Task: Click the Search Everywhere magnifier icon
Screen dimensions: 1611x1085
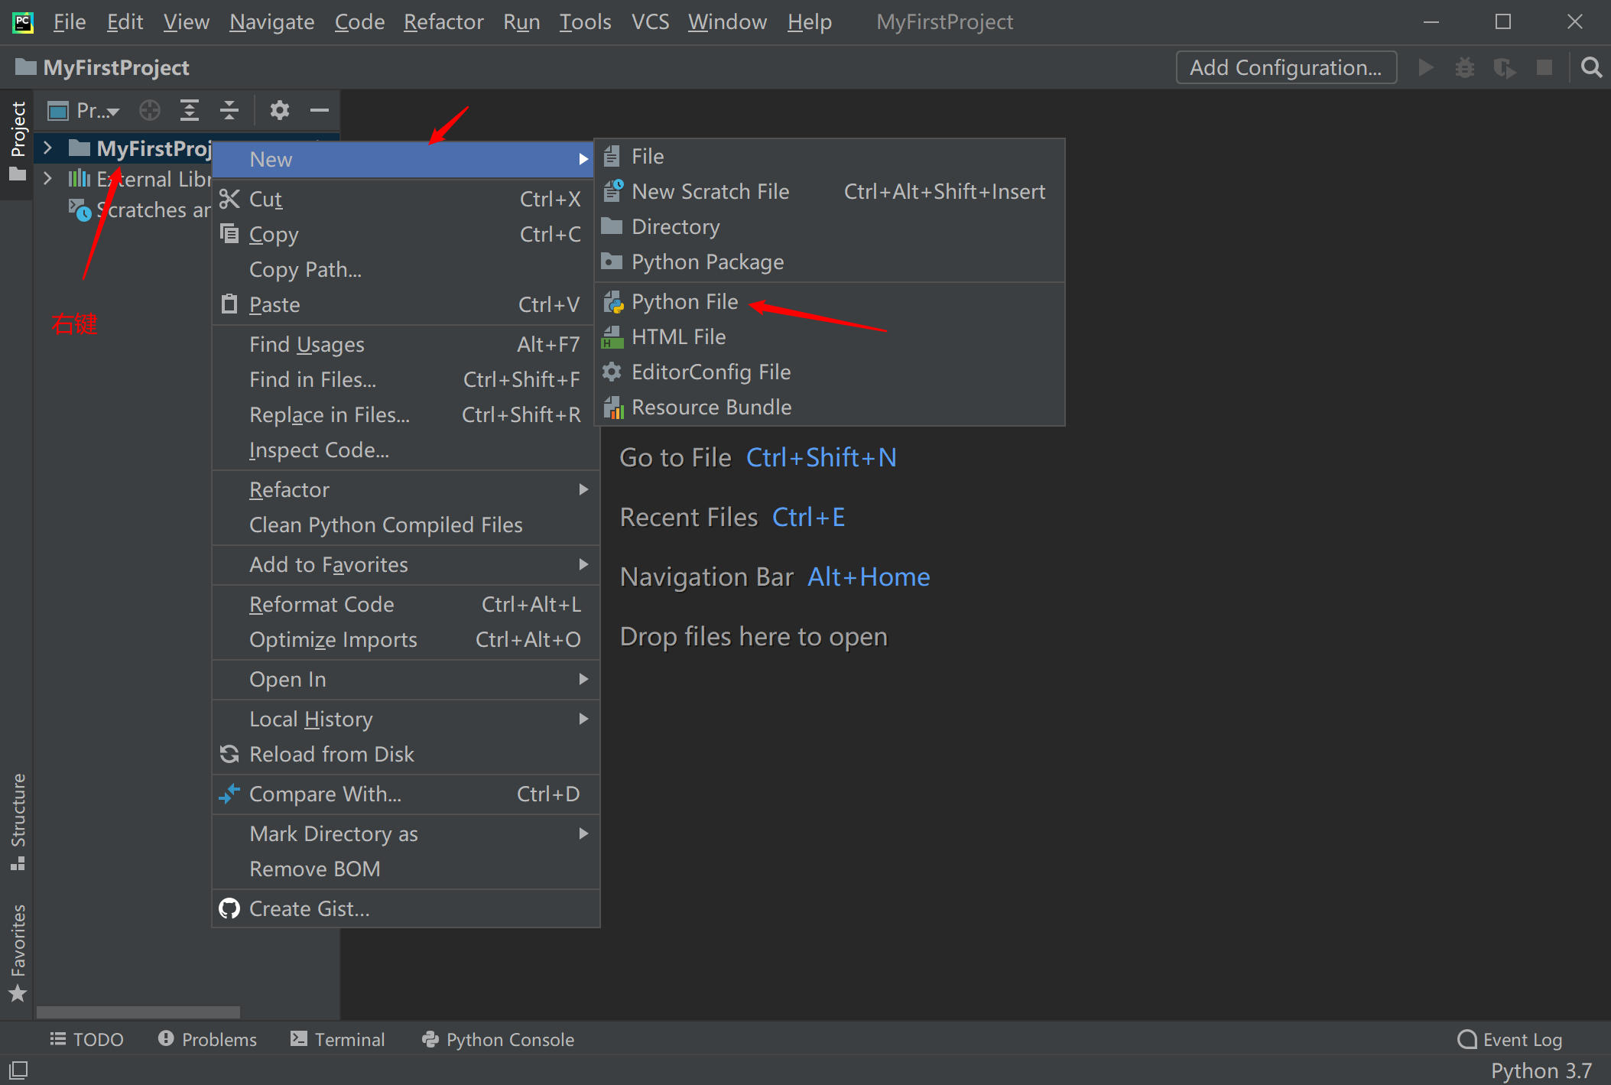Action: coord(1591,68)
